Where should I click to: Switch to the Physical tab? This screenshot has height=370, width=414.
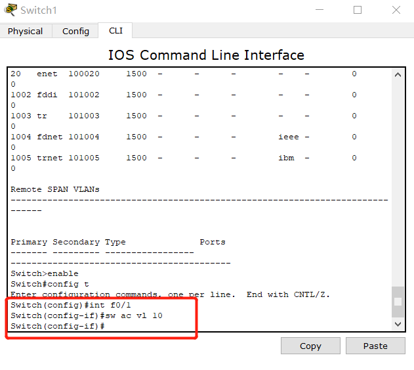(26, 31)
